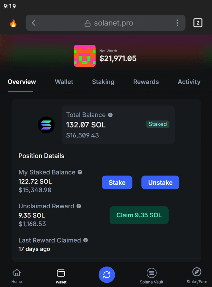Claim 9.35 SOL reward
Image resolution: width=212 pixels, height=287 pixels.
point(139,215)
